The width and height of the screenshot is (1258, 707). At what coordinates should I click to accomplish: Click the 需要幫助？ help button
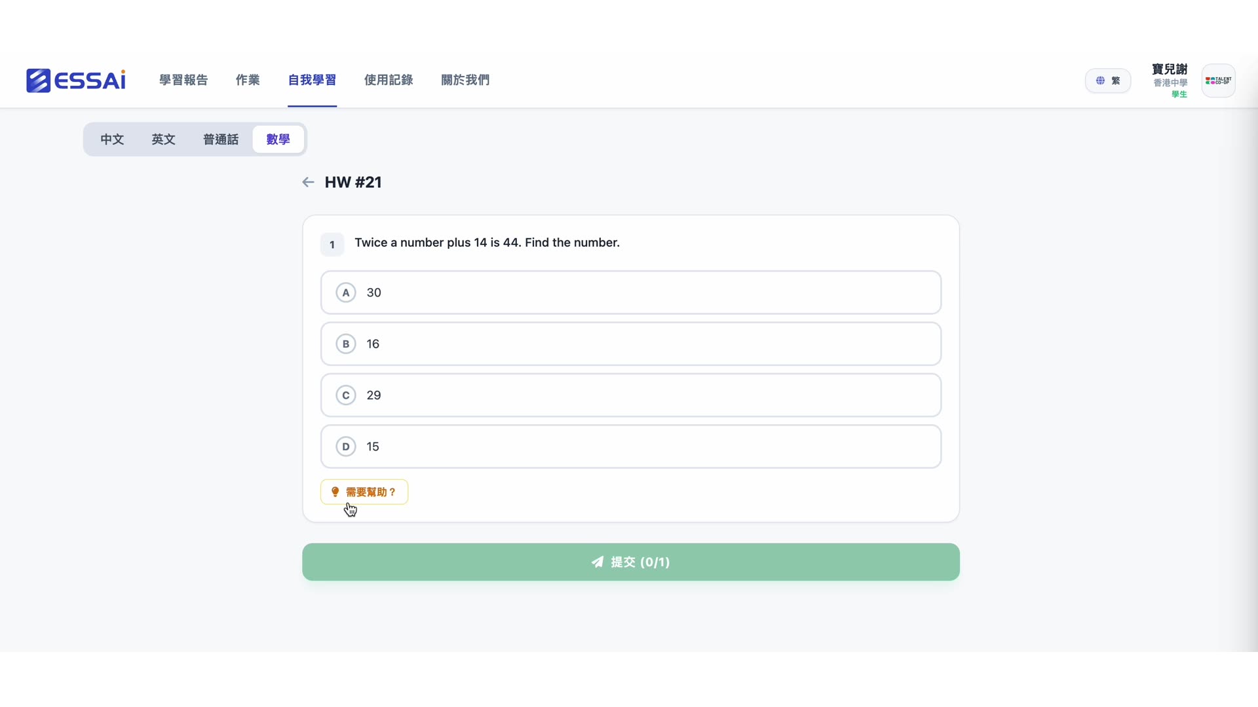(364, 492)
